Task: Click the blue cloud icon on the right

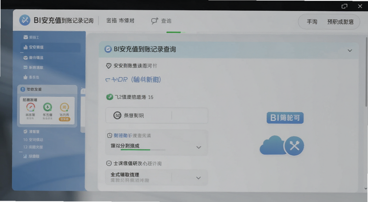Action: pos(272,145)
